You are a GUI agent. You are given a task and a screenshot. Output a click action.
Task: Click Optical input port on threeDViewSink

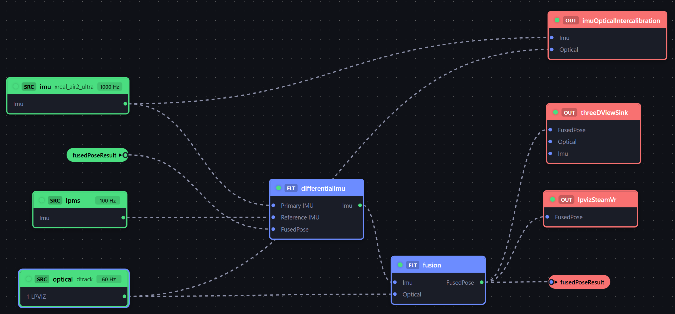(x=550, y=142)
